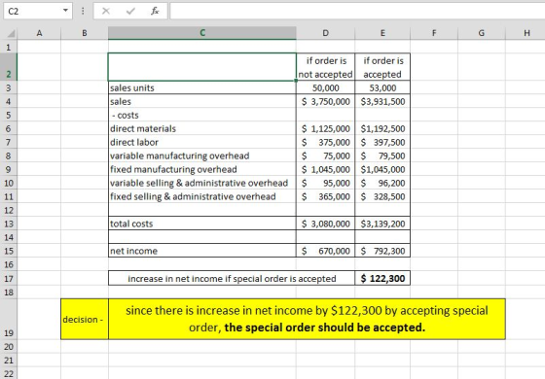The image size is (545, 379).
Task: Click the 'if order is accepted' header cell
Action: 382,67
